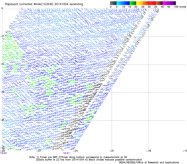Click the '25' legend scale number

143,7
